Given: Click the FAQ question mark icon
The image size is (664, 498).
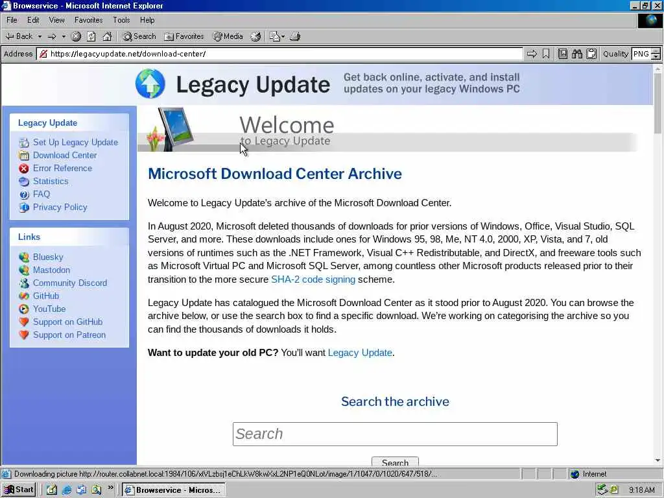Looking at the screenshot, I should 24,195.
